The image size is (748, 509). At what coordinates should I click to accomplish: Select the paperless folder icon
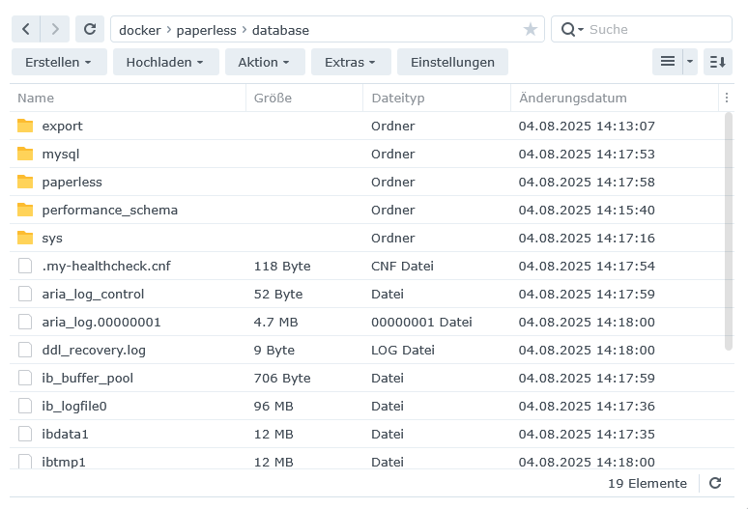(x=25, y=182)
